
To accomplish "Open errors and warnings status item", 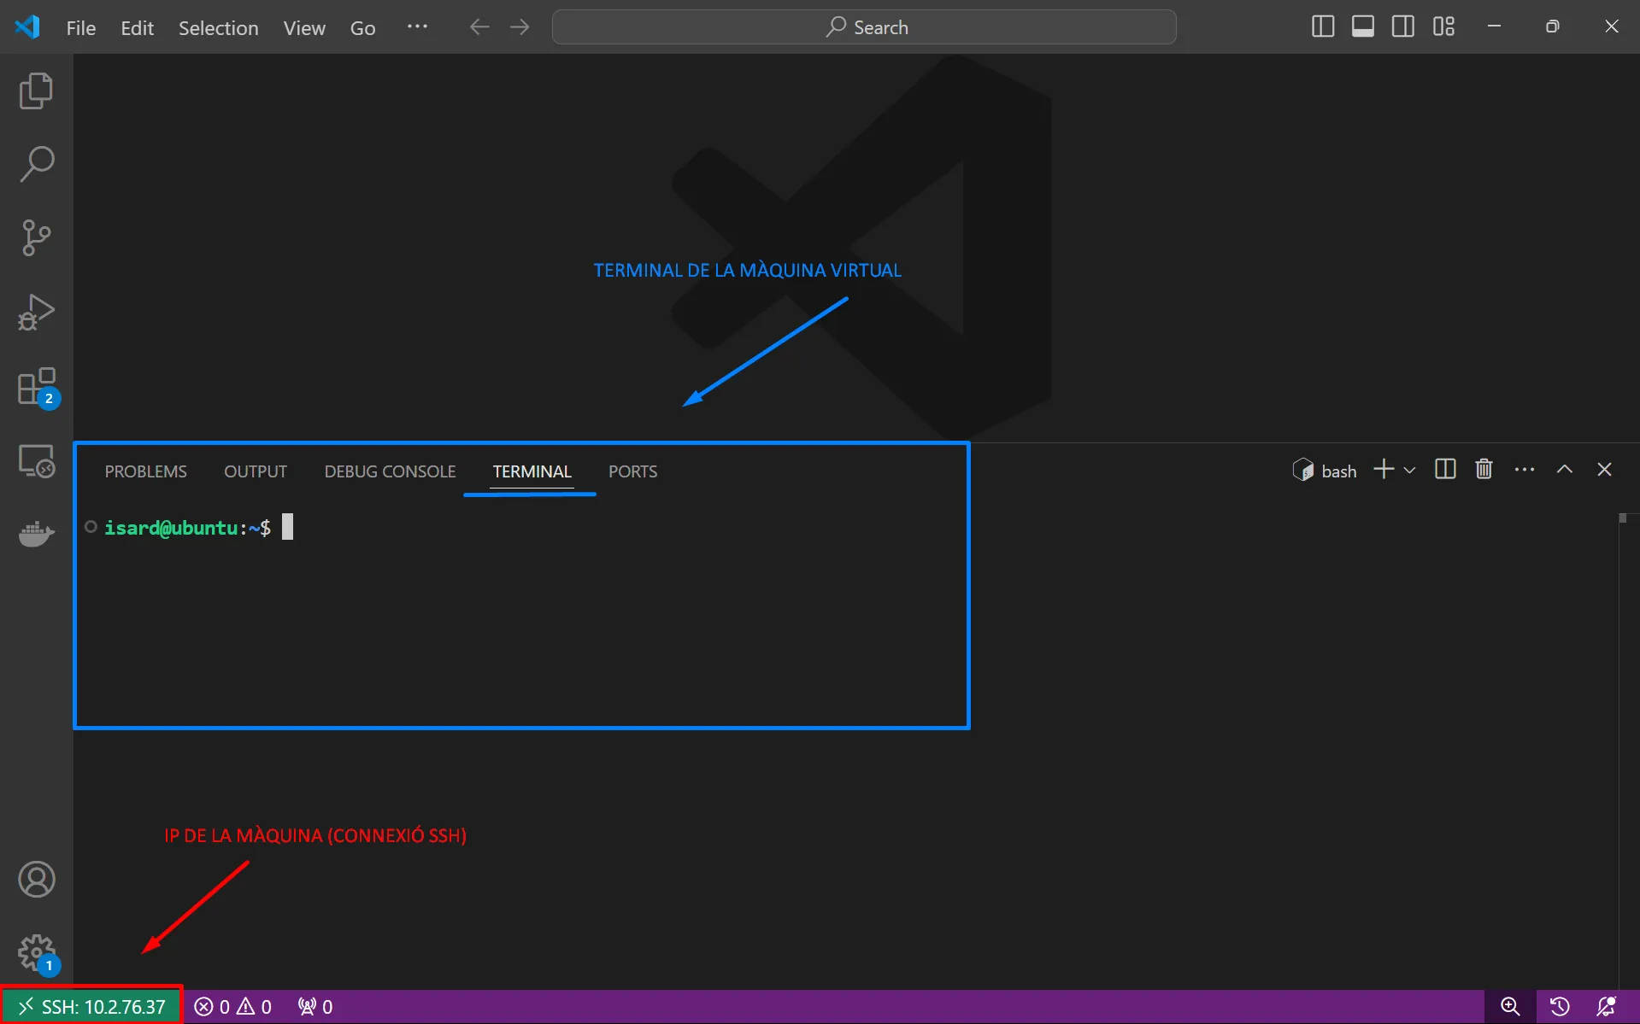I will [x=232, y=1007].
